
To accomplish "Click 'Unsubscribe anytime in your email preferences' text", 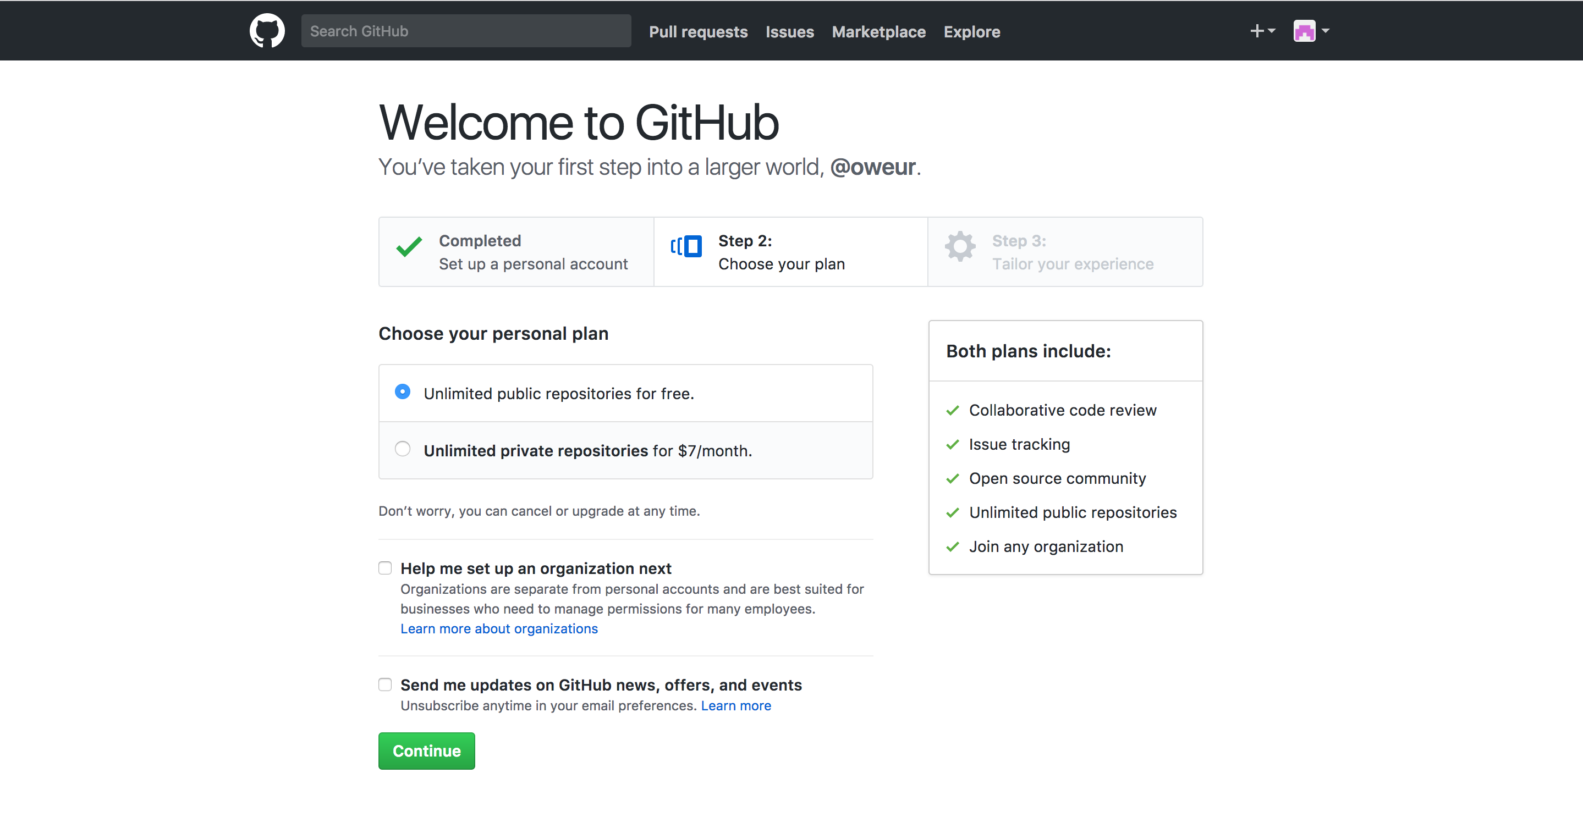I will [549, 706].
